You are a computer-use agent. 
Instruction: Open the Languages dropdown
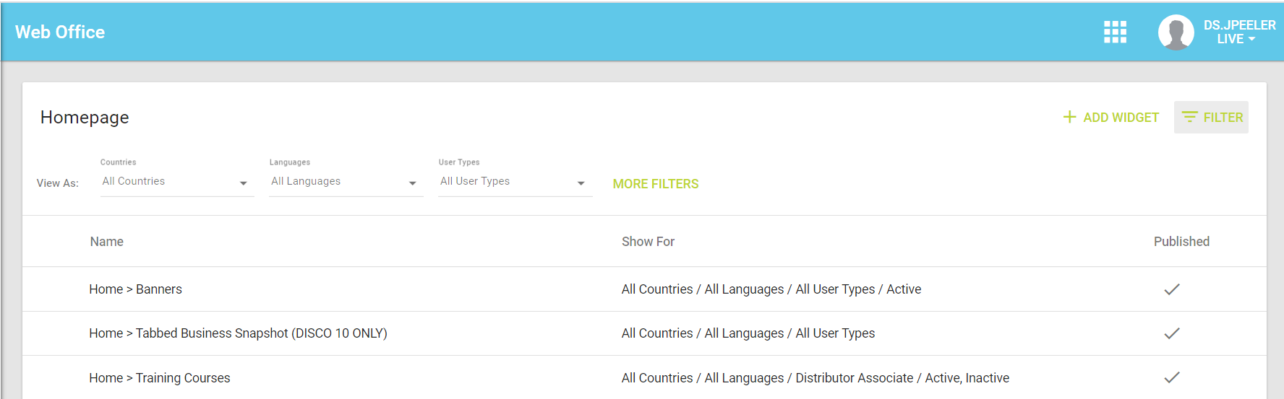(x=346, y=182)
